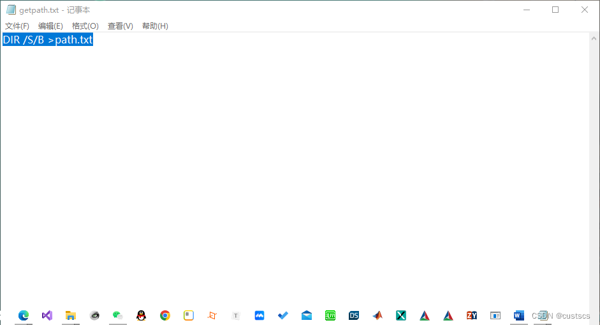Click the Notepad icon in title bar
The width and height of the screenshot is (600, 325).
pos(11,10)
